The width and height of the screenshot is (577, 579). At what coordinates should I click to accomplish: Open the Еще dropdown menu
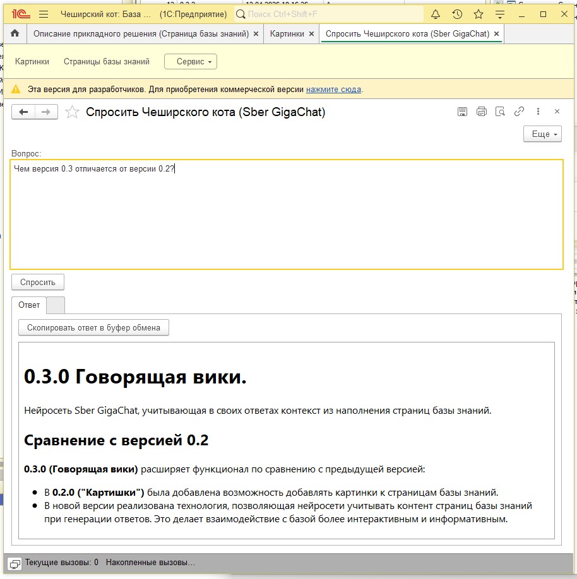pos(542,134)
